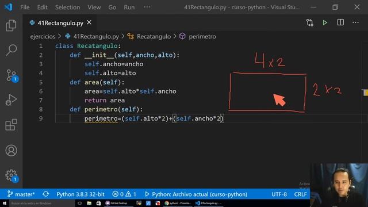Image resolution: width=368 pixels, height=207 pixels.
Task: Open Task View on taskbar
Action: [x=80, y=203]
